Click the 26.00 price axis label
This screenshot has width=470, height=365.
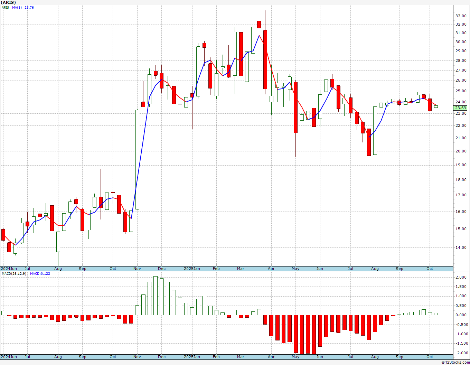pyautogui.click(x=461, y=81)
